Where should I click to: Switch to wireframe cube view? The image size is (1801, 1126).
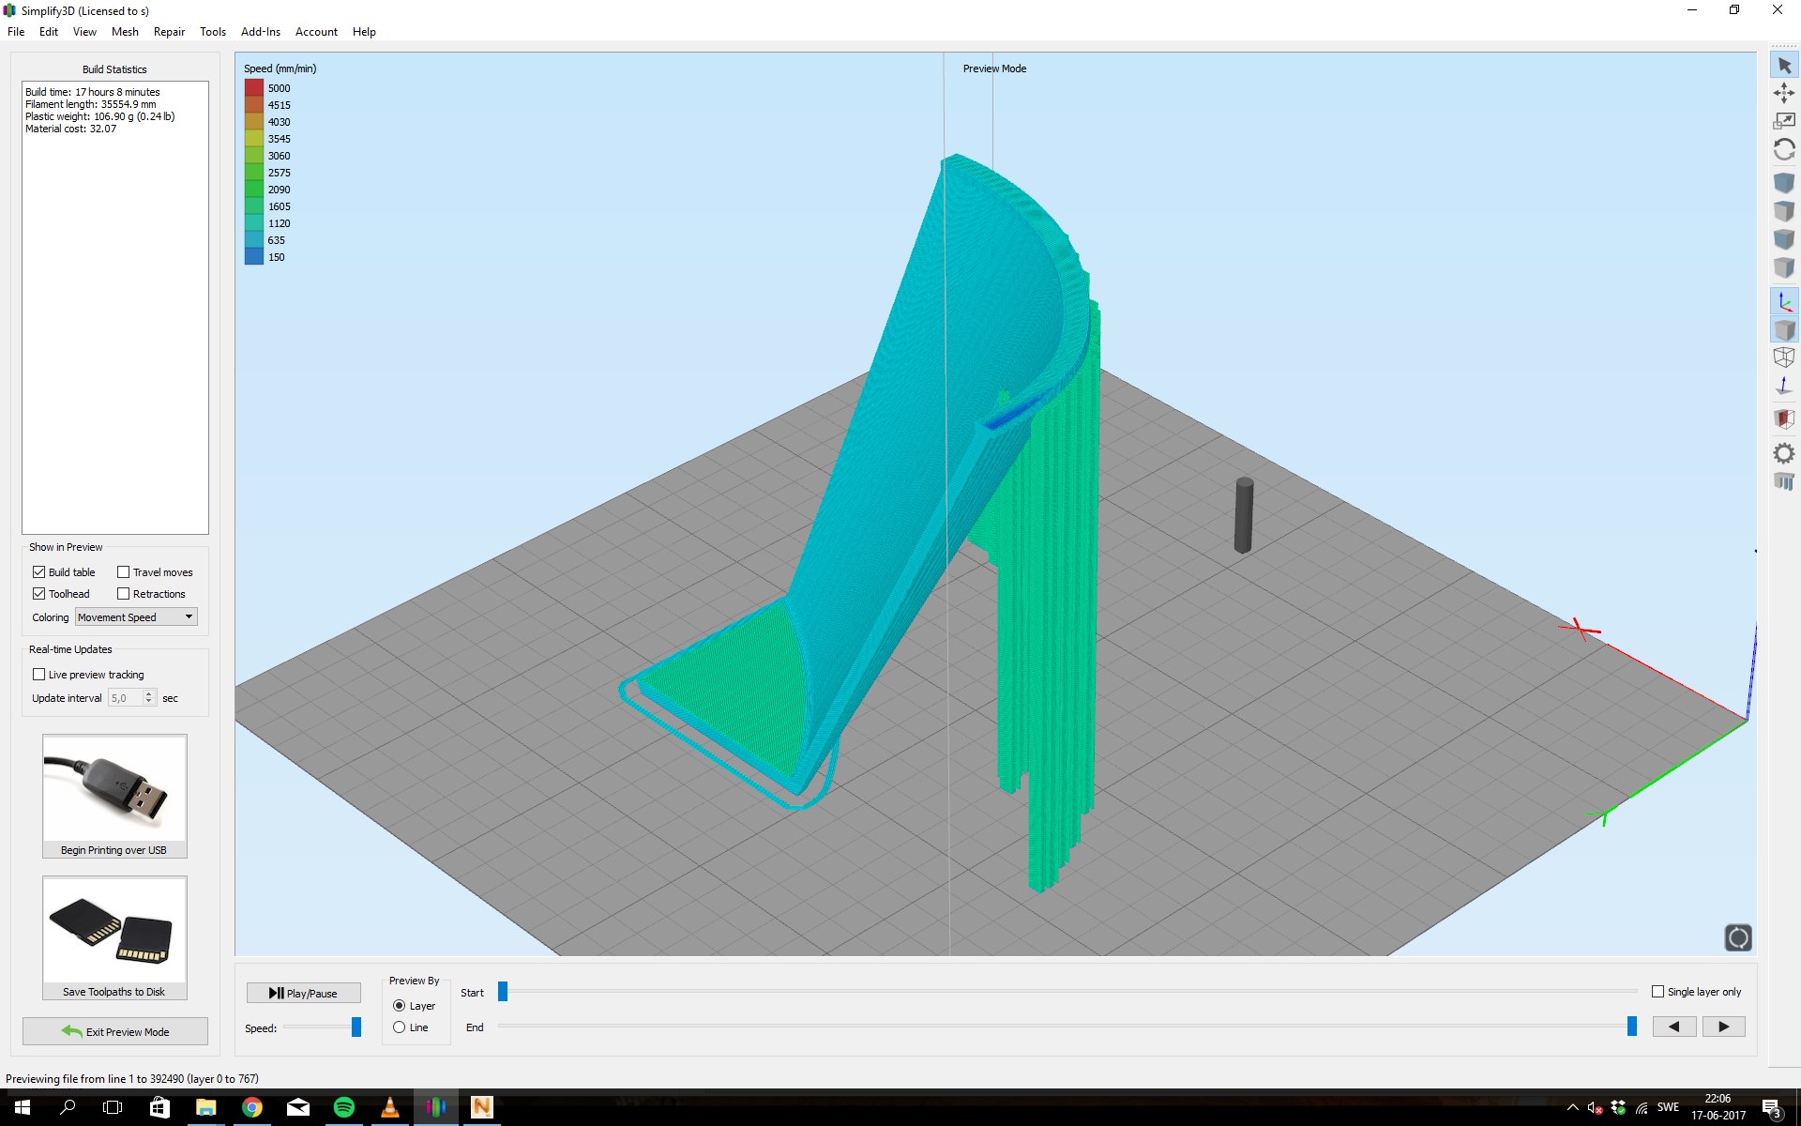[1784, 358]
